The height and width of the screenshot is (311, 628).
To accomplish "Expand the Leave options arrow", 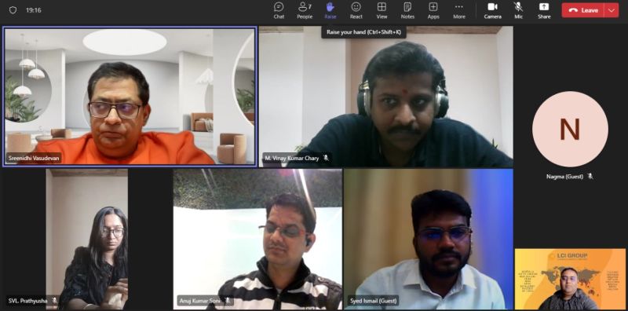I will click(612, 10).
